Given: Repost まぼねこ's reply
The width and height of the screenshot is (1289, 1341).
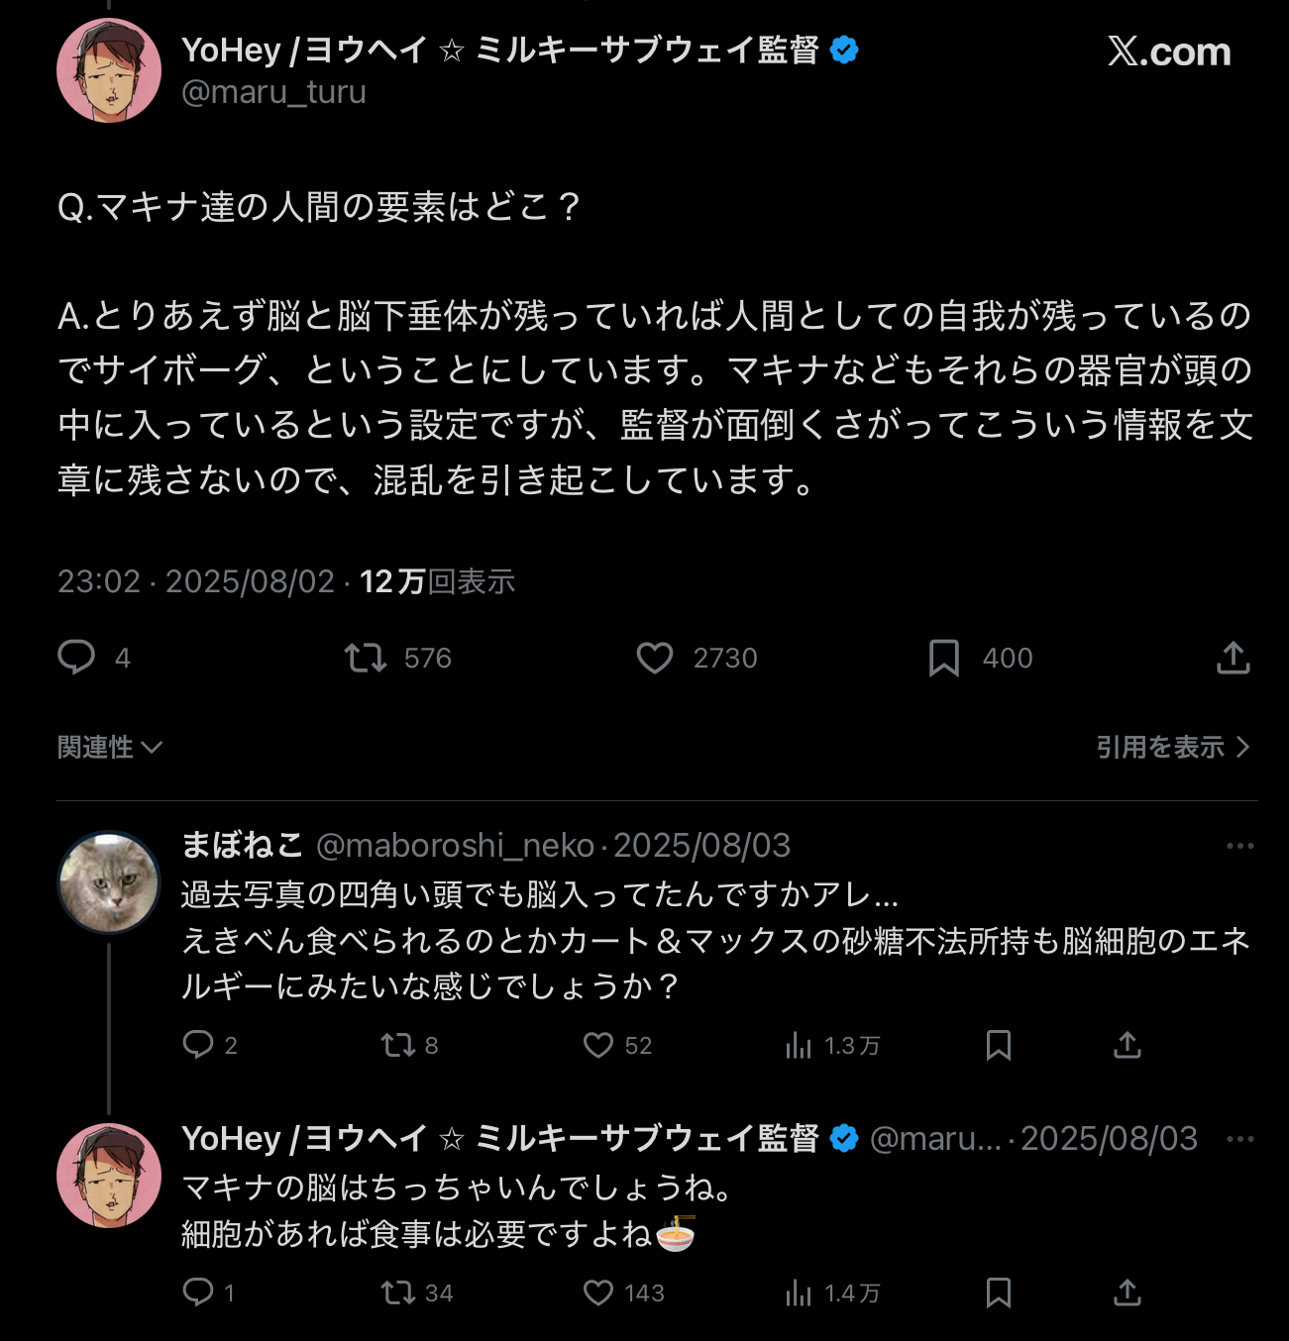Looking at the screenshot, I should tap(398, 1045).
